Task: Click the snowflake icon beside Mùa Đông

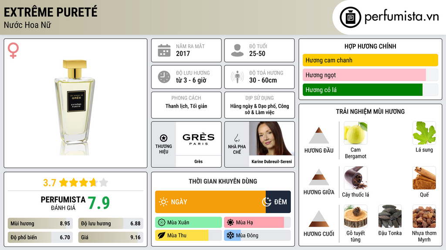Action: pyautogui.click(x=230, y=235)
